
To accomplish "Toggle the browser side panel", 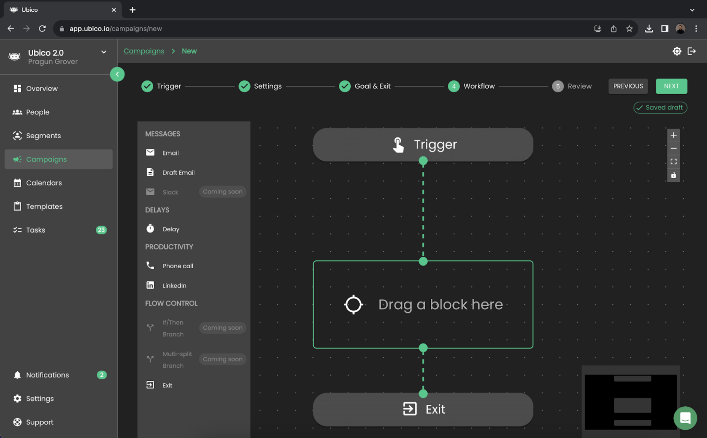I will coord(665,29).
